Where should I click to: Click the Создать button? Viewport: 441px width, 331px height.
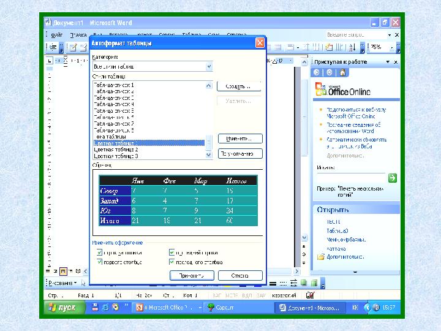[x=239, y=86]
